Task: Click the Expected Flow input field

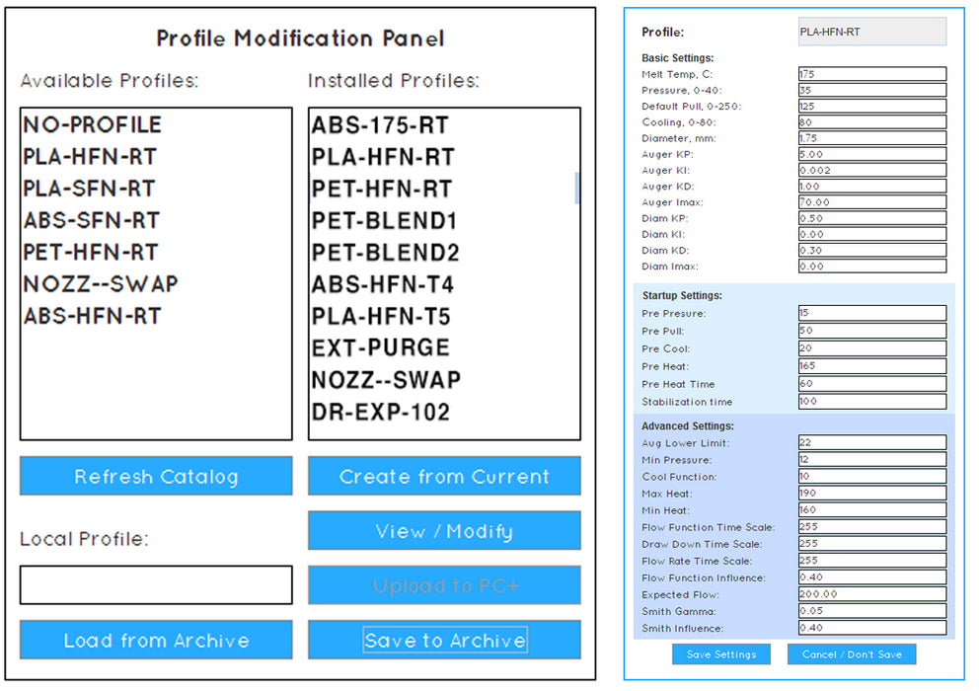Action: (x=871, y=595)
